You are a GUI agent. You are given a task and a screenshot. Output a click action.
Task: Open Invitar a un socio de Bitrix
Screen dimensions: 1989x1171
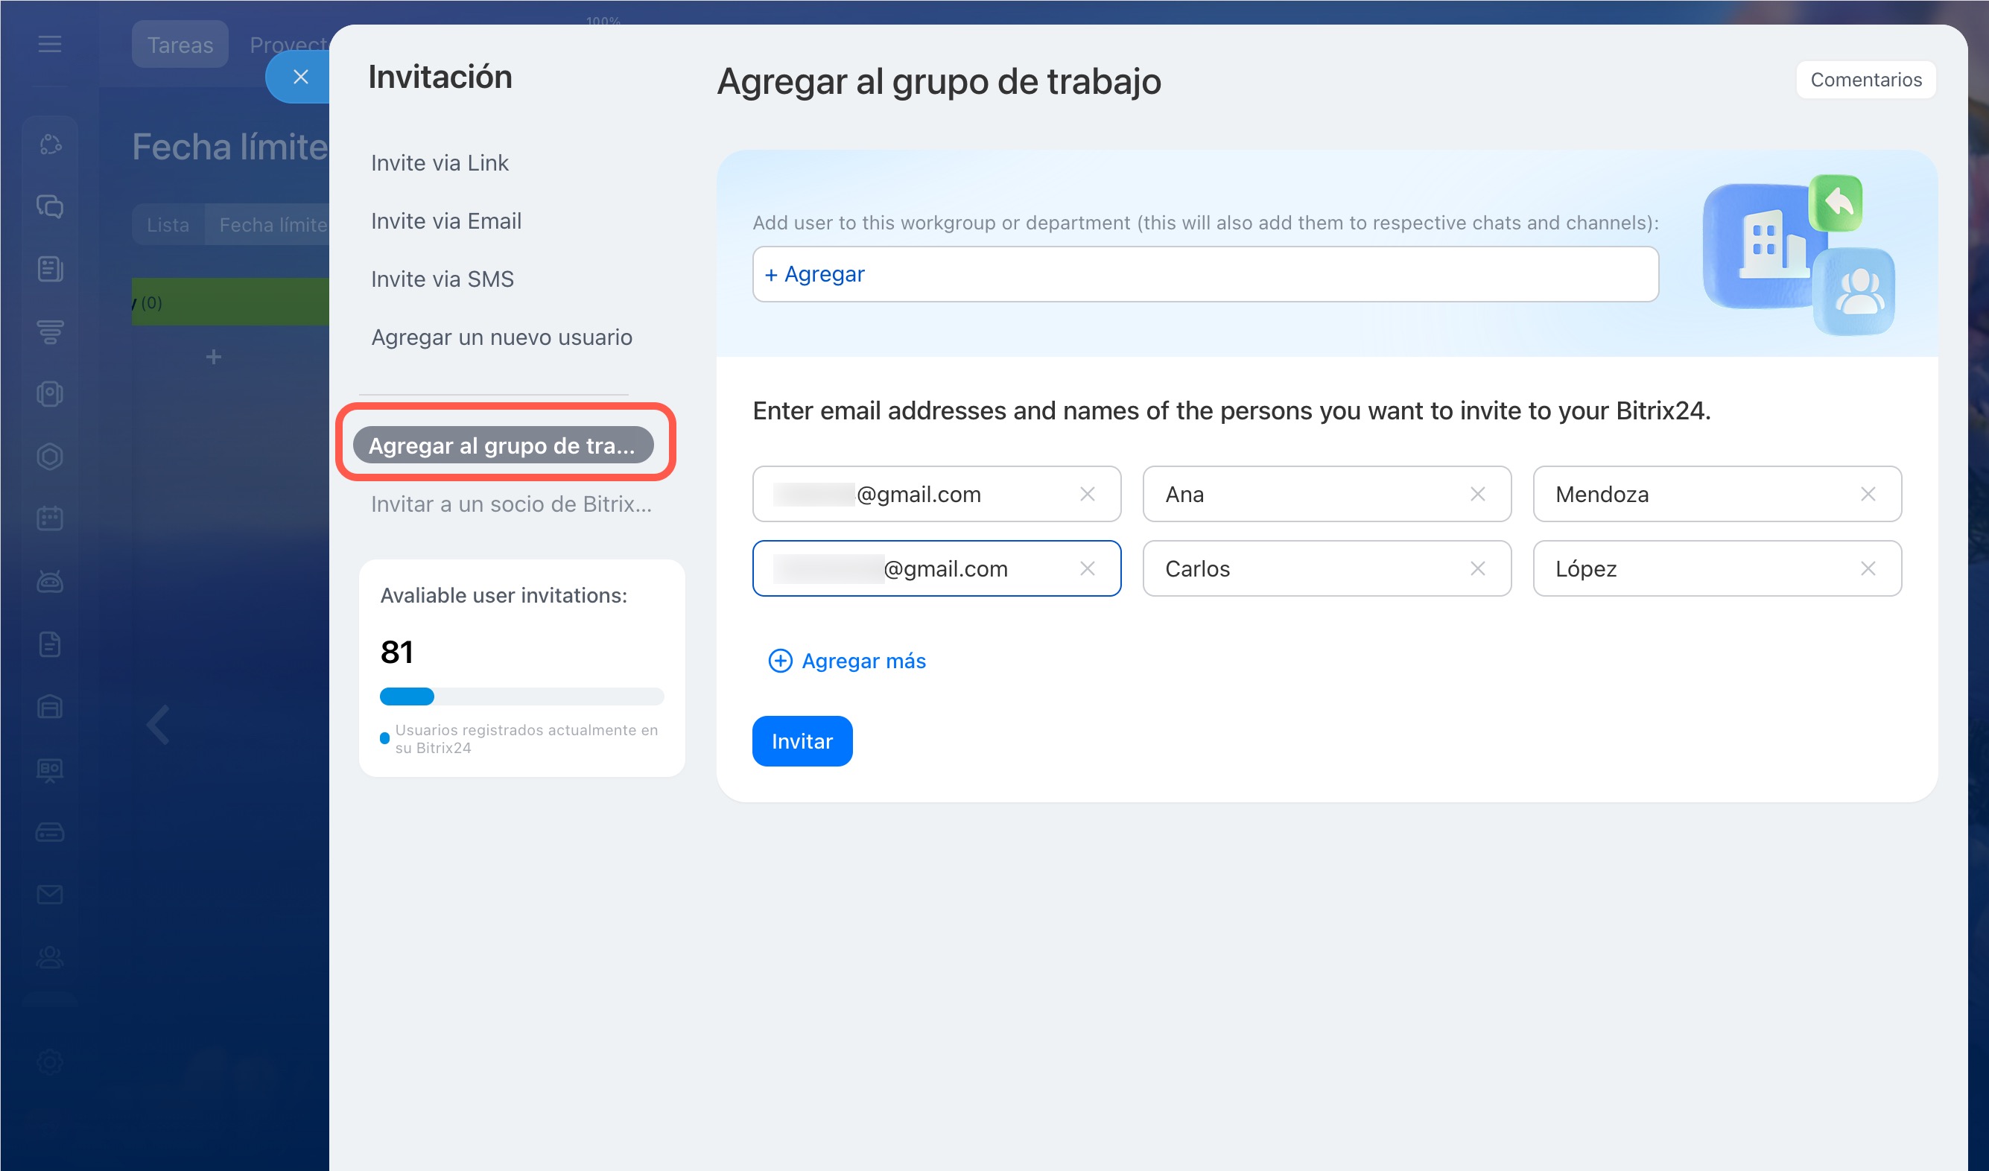(511, 504)
